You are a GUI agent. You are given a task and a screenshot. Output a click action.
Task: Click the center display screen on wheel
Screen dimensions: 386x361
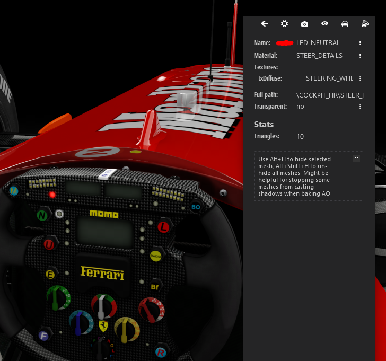(104, 233)
